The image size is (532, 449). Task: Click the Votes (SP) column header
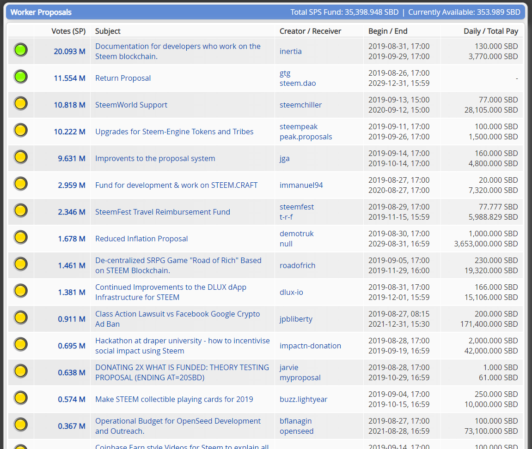68,31
